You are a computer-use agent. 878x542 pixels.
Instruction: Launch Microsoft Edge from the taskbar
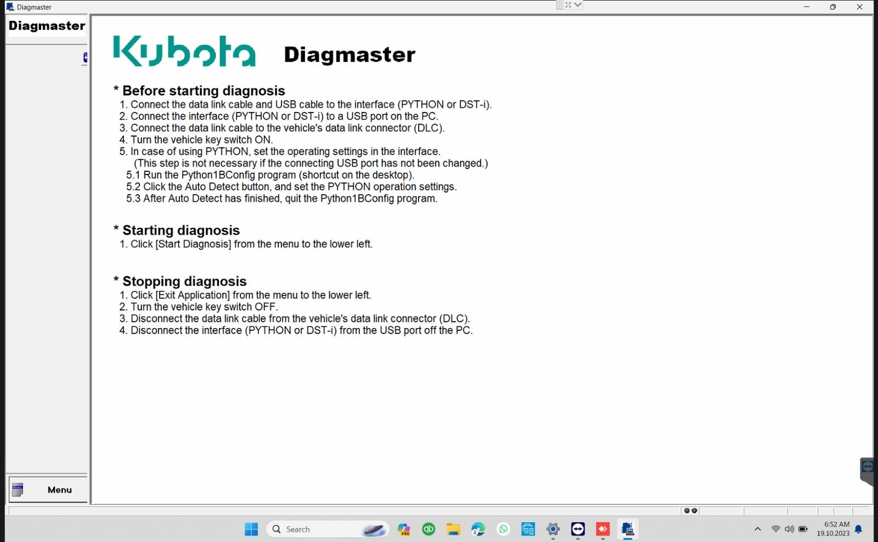pyautogui.click(x=478, y=529)
